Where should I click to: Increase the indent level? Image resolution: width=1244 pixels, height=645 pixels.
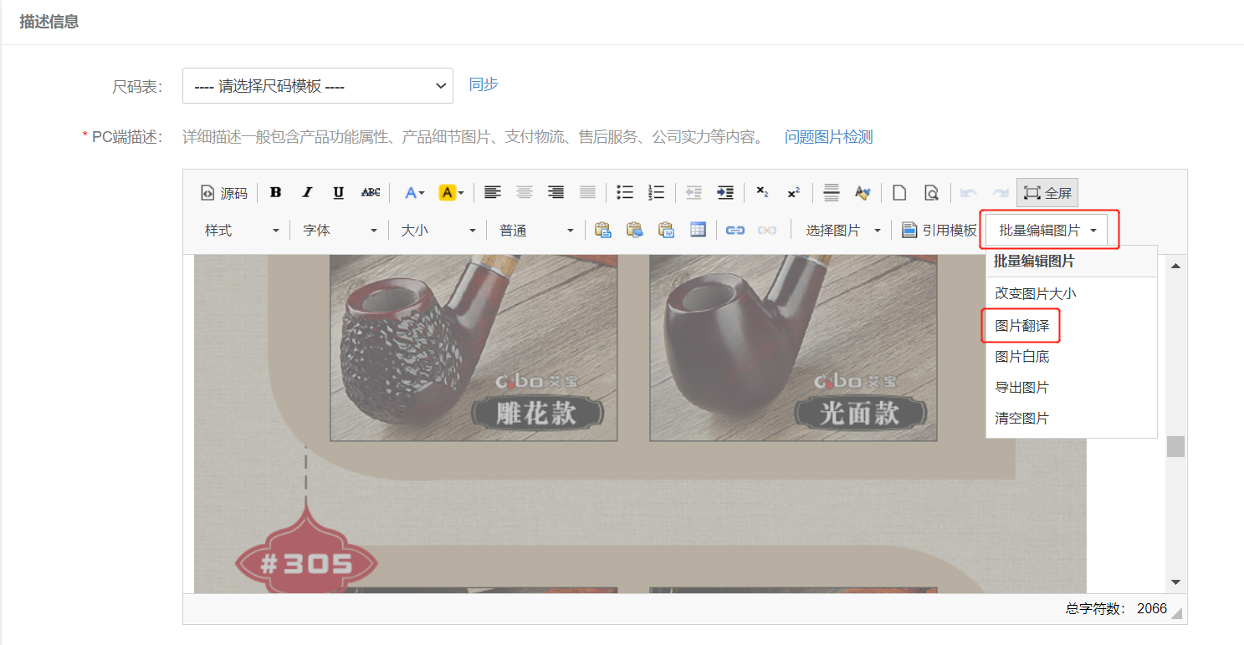(x=725, y=193)
